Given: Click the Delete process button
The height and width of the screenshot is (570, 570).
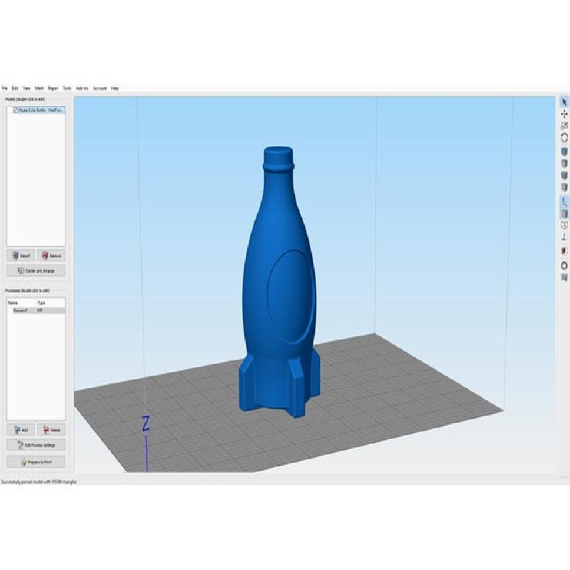Looking at the screenshot, I should 51,430.
